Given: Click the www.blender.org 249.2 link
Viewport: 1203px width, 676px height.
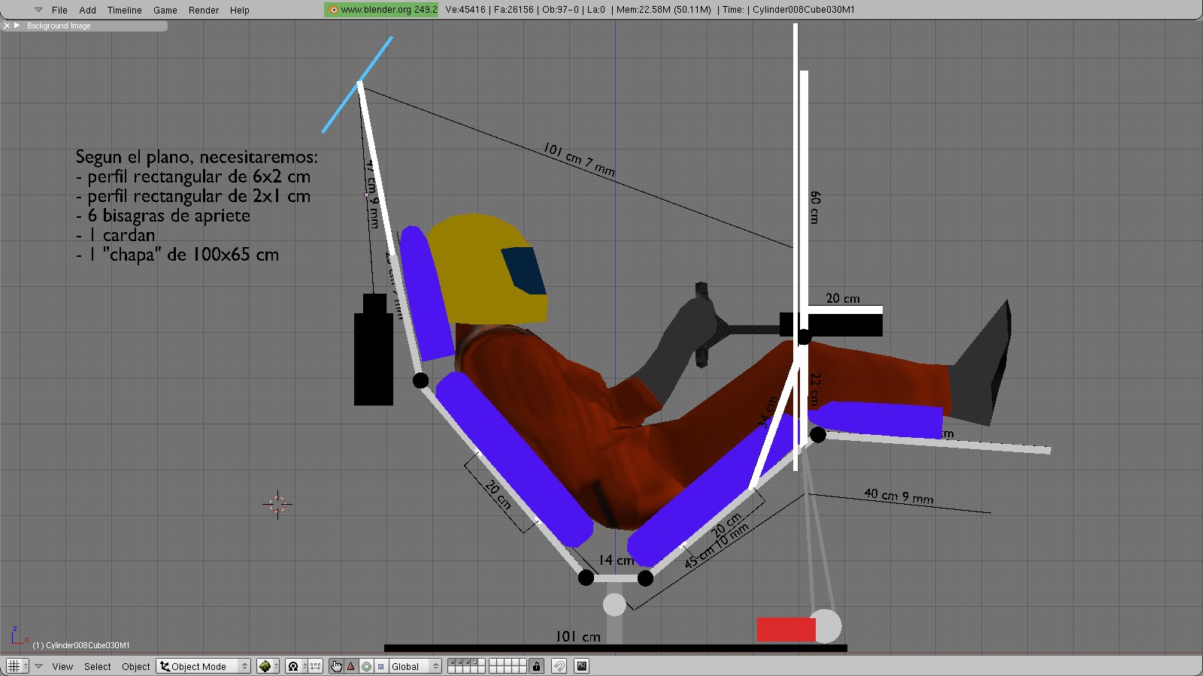Looking at the screenshot, I should (x=381, y=10).
